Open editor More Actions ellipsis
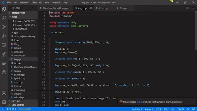The height and width of the screenshot is (111, 197). click(x=193, y=8)
